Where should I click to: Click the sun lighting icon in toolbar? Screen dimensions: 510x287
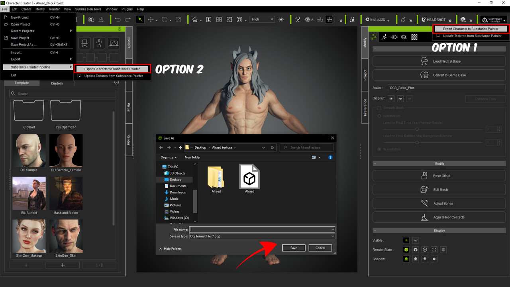pos(281,20)
